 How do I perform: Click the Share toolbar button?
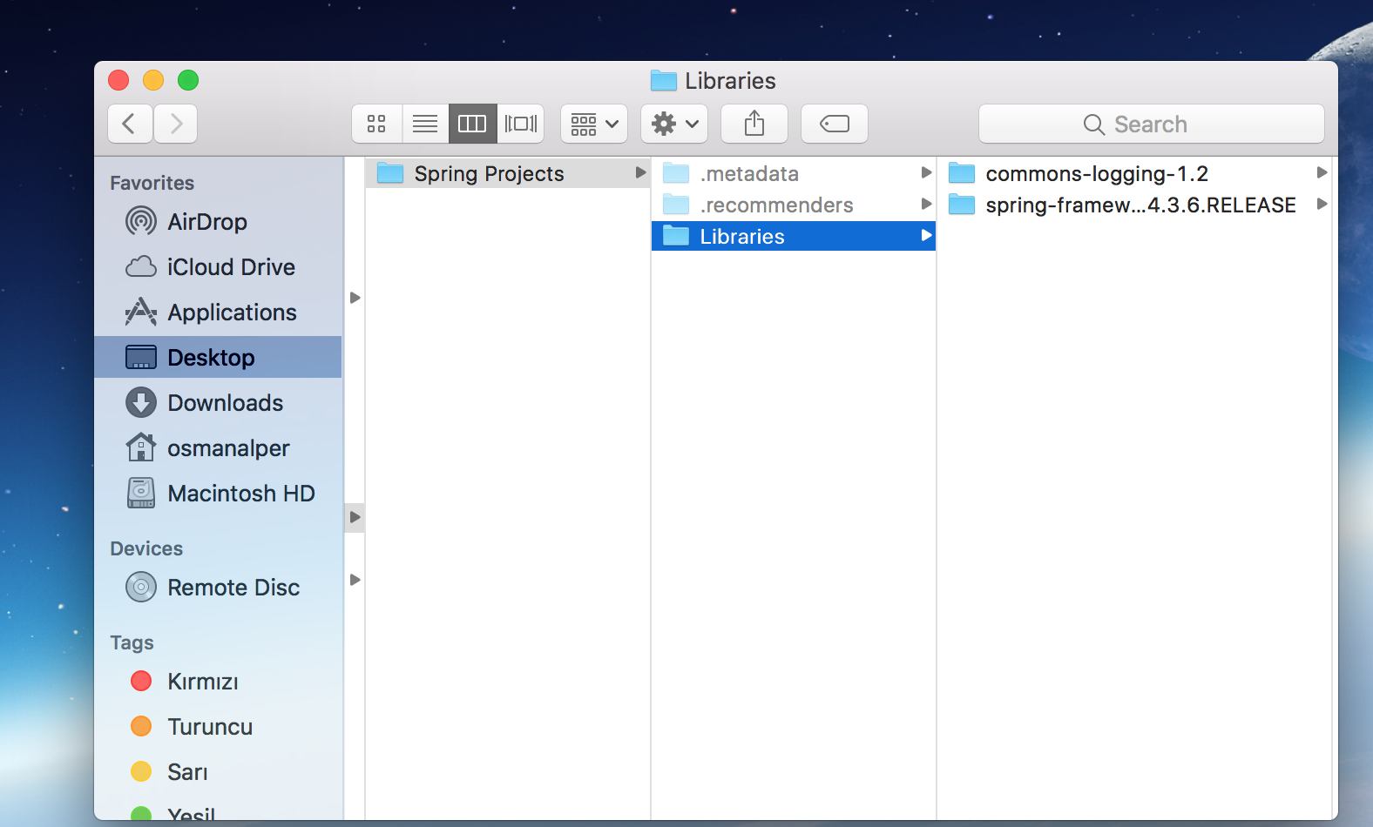click(754, 124)
